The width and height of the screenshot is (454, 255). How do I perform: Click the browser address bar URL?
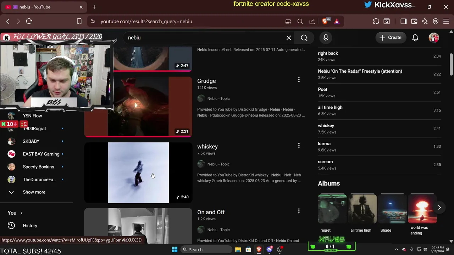pos(146,21)
